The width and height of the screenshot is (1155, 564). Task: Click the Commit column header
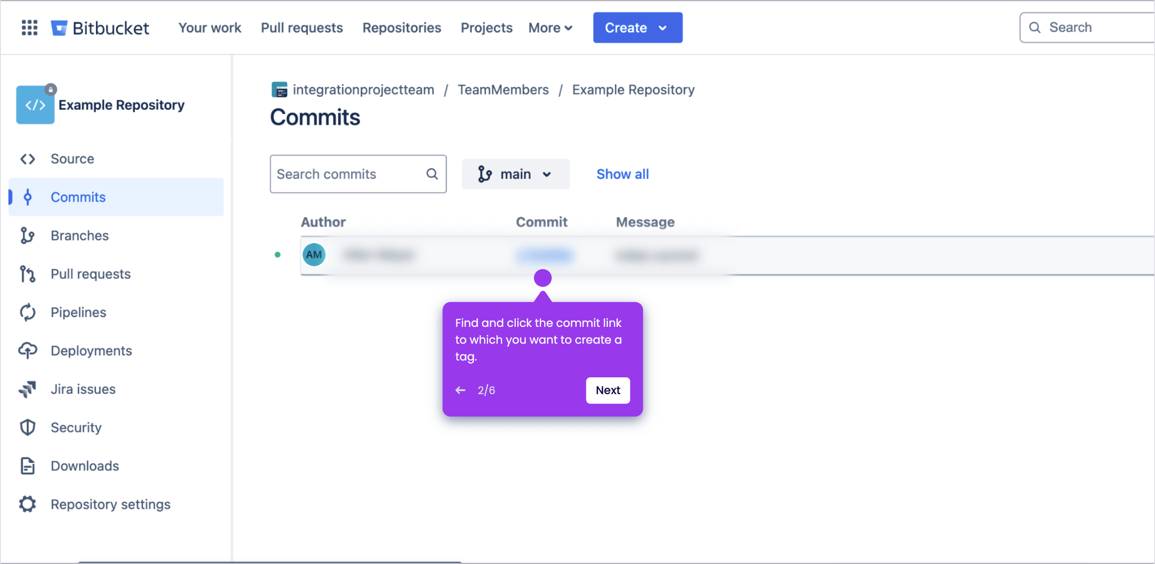coord(541,222)
